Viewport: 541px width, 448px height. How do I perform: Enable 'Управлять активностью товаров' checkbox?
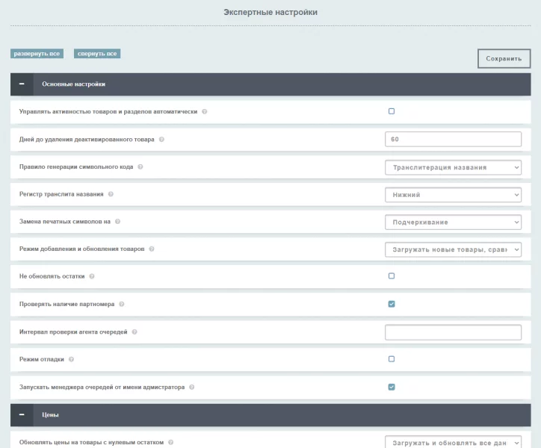click(392, 111)
